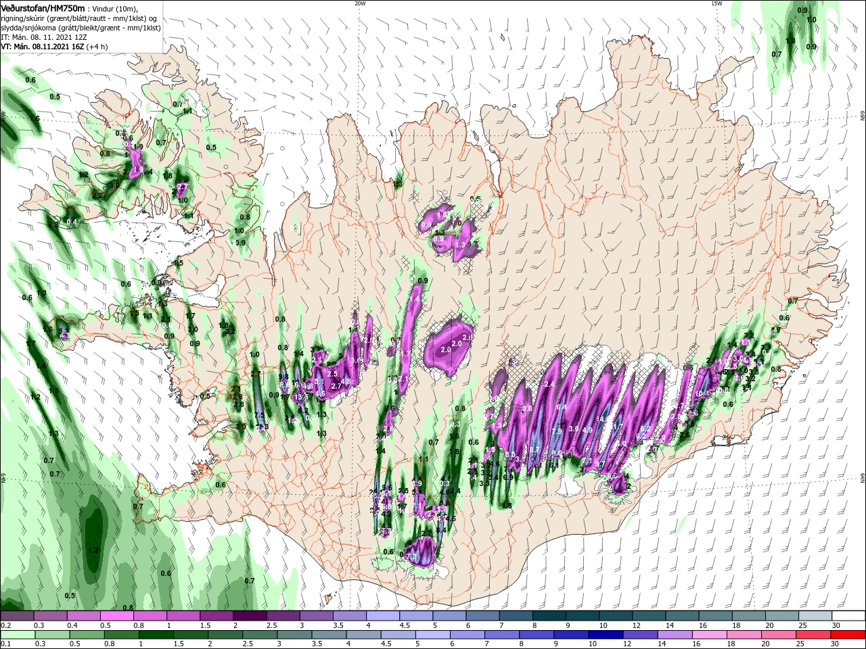Click the '0.2' label under the upper legend row
This screenshot has width=866, height=649.
pos(5,625)
